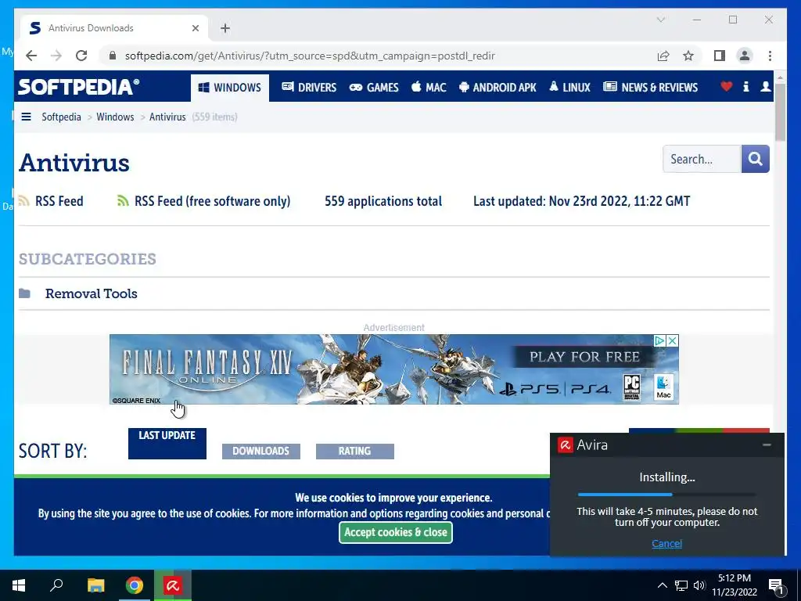
Task: Click the Antivirus breadcrumb link
Action: pyautogui.click(x=167, y=117)
